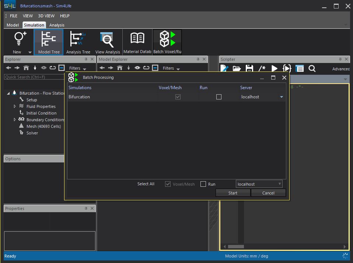Click the Model Explorer home icon
The image size is (353, 263).
120,68
